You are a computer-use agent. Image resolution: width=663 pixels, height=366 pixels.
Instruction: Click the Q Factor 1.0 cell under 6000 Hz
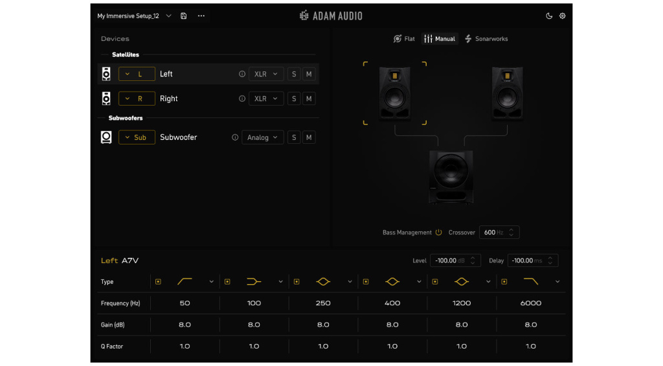531,347
